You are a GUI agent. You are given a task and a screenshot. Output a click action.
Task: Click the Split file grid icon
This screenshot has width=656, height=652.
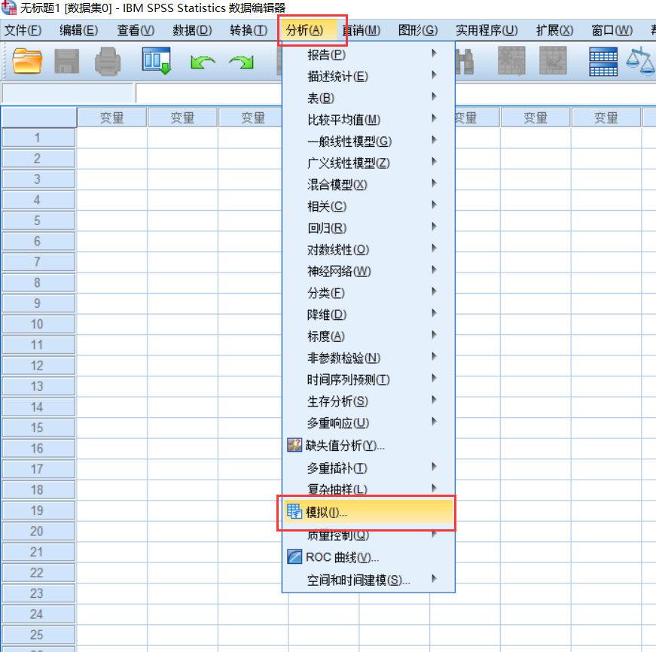pos(603,62)
